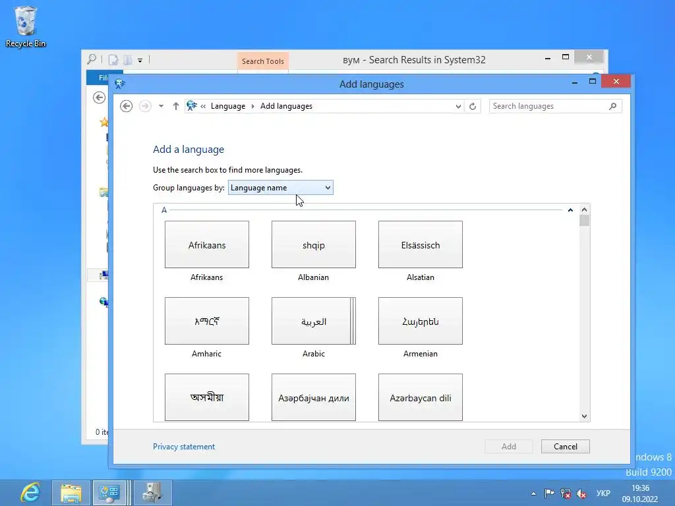Go back in the System32 Explorer window

pyautogui.click(x=99, y=98)
